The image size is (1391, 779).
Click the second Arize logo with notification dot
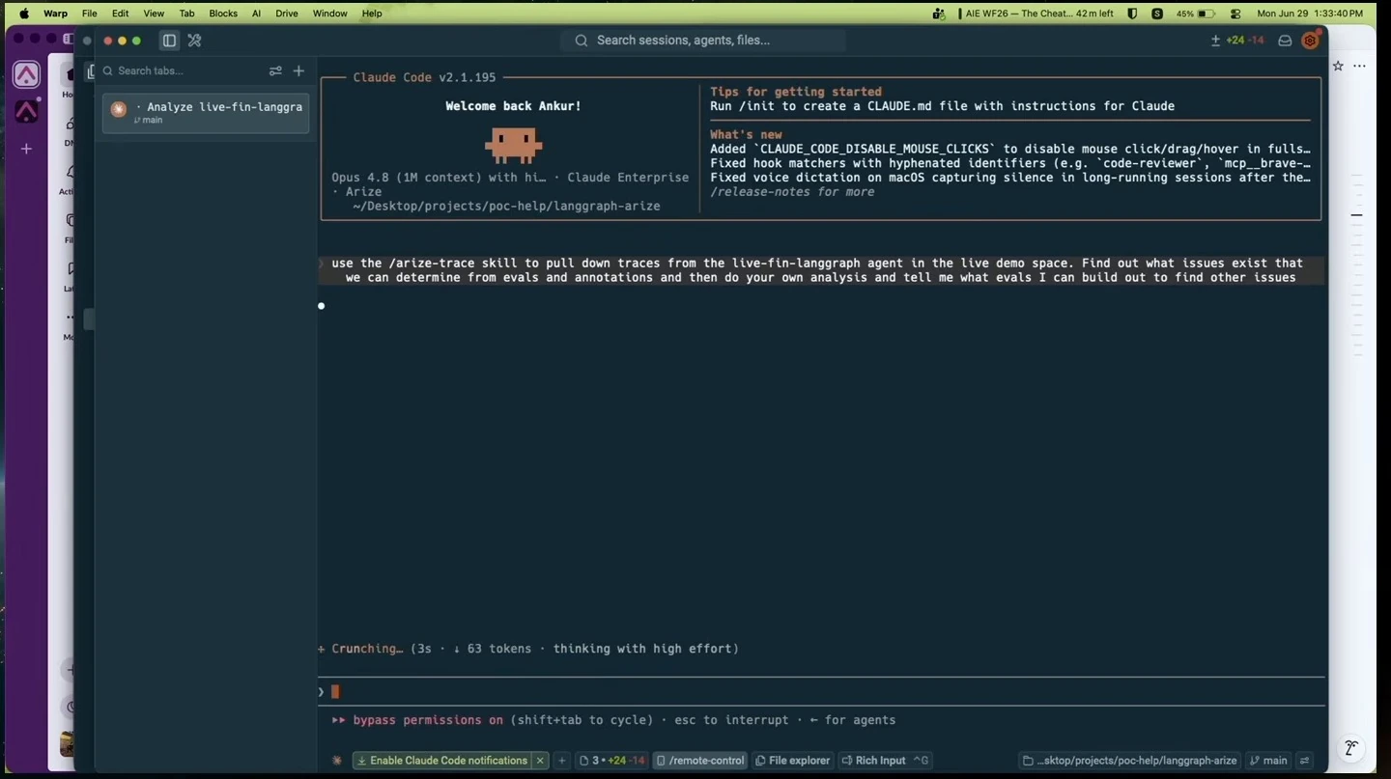click(26, 112)
